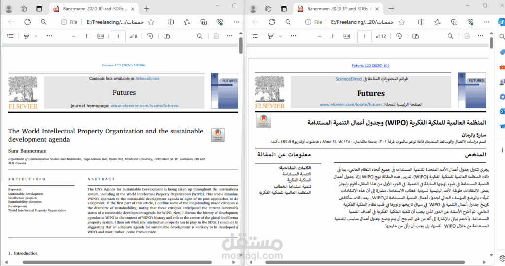Click Check for updates badge in left PDF
The image size is (505, 266).
(x=217, y=135)
